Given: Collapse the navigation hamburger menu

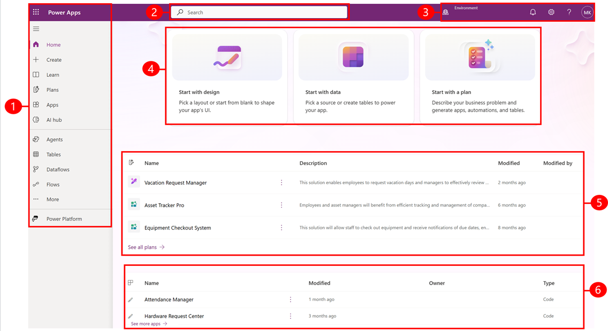Looking at the screenshot, I should point(36,29).
